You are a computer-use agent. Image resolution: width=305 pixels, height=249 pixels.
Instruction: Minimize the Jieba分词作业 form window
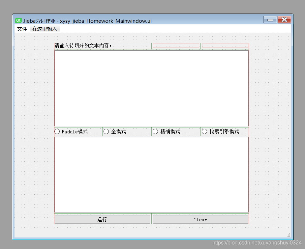[x=270, y=20]
